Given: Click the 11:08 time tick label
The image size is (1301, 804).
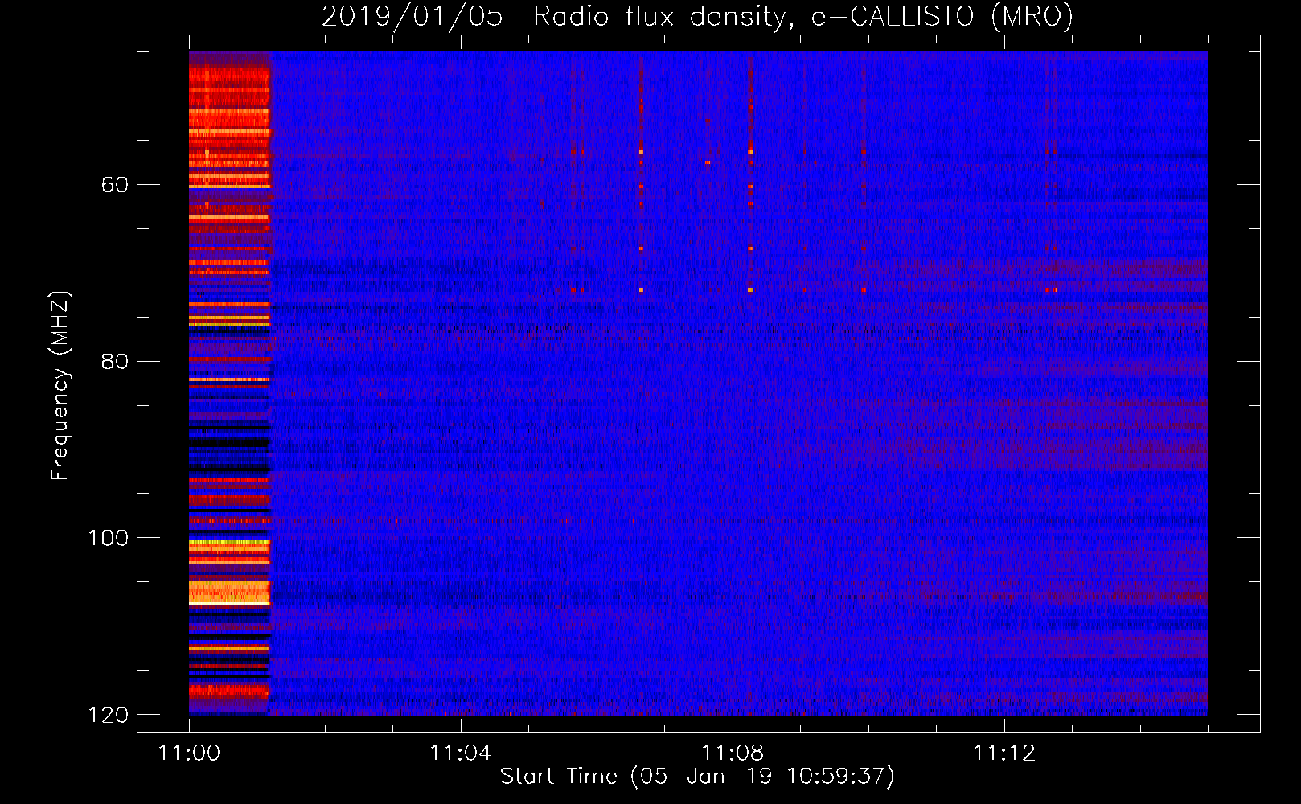Looking at the screenshot, I should click(732, 753).
